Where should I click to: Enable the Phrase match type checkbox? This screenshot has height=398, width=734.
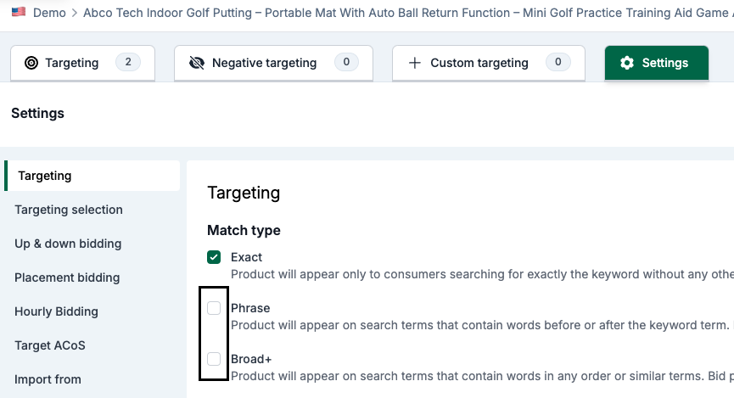214,308
